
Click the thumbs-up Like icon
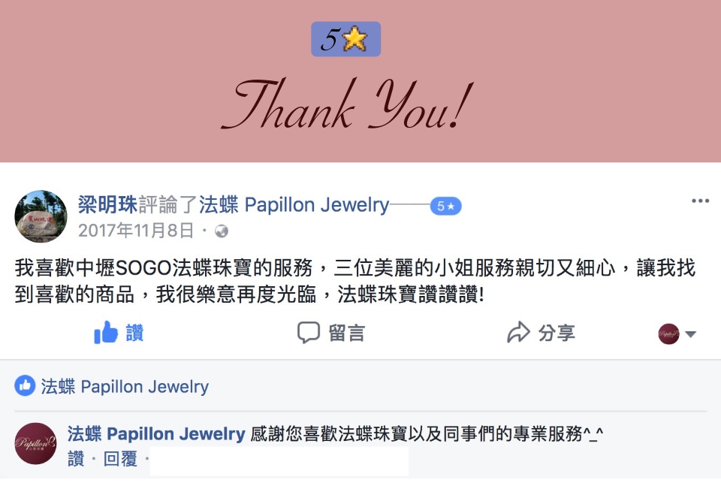tap(106, 333)
